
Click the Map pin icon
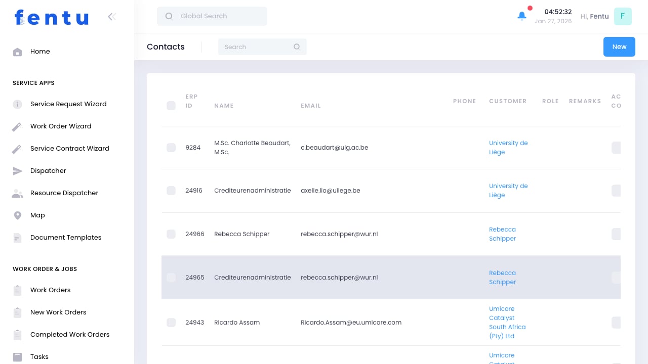click(x=17, y=215)
